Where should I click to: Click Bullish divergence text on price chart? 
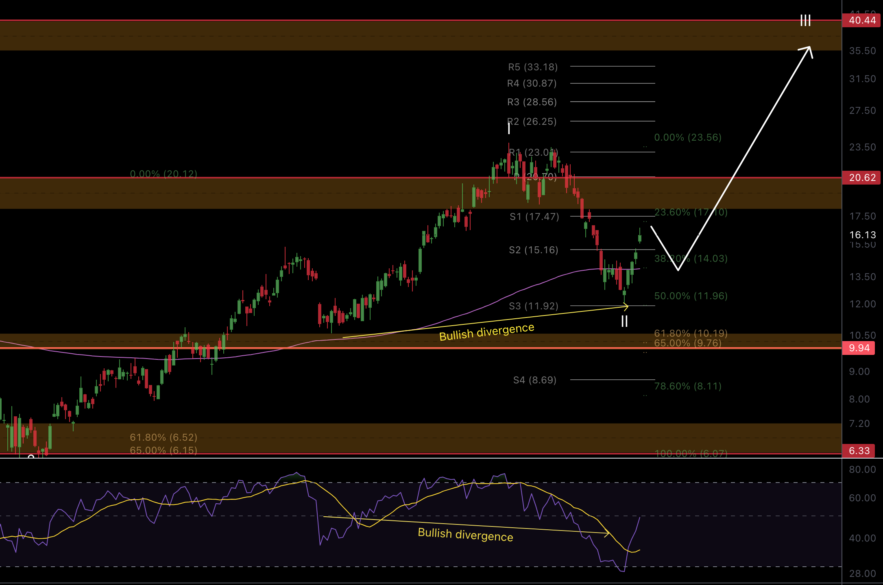pos(486,332)
